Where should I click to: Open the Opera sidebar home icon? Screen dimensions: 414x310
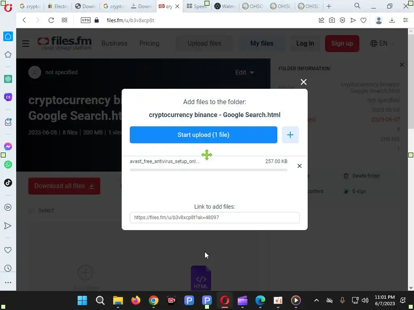pos(8,36)
